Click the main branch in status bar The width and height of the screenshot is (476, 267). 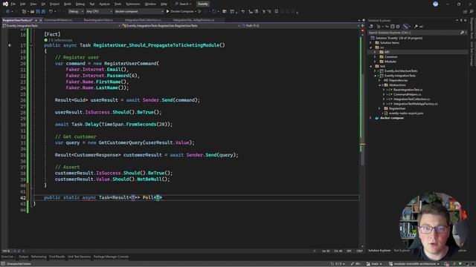pyautogui.click(x=375, y=264)
